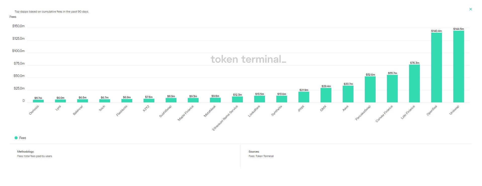482x186 pixels.
Task: Click the Fees legend label
Action: [x=23, y=138]
